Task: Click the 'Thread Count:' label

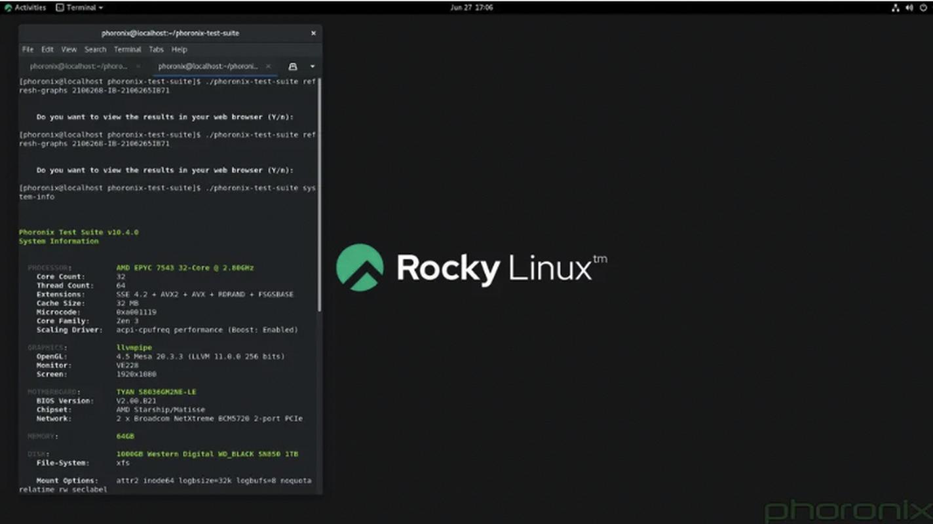Action: tap(66, 286)
